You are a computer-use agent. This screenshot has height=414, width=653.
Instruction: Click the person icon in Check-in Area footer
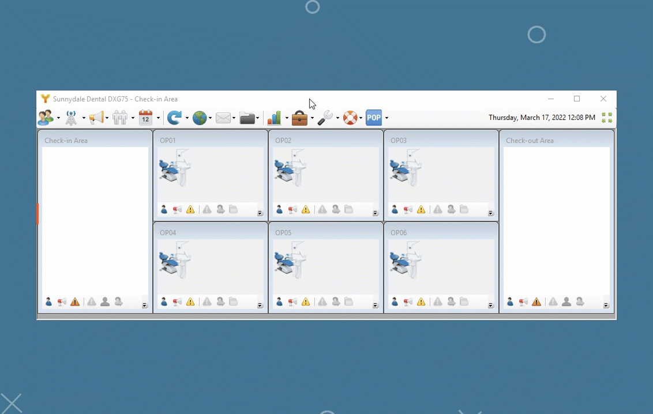click(x=48, y=302)
